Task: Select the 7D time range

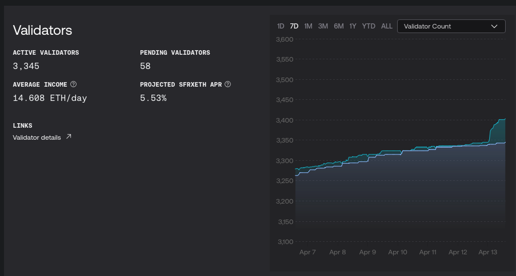Action: coord(294,26)
